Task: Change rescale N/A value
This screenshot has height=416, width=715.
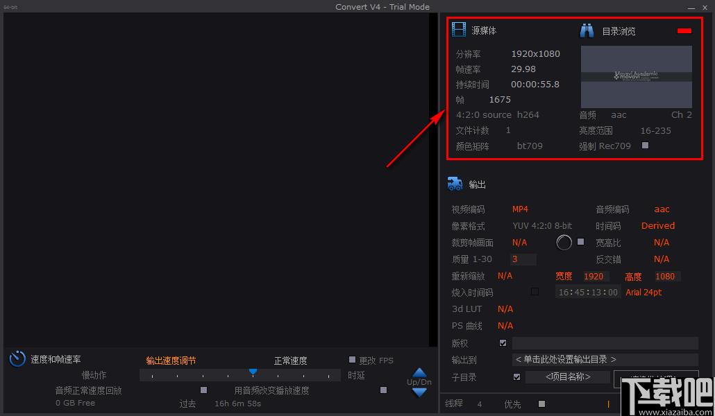Action: click(x=505, y=276)
